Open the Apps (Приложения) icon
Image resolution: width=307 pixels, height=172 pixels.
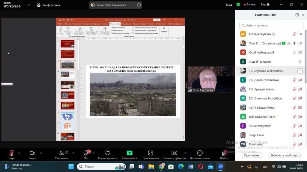151,153
